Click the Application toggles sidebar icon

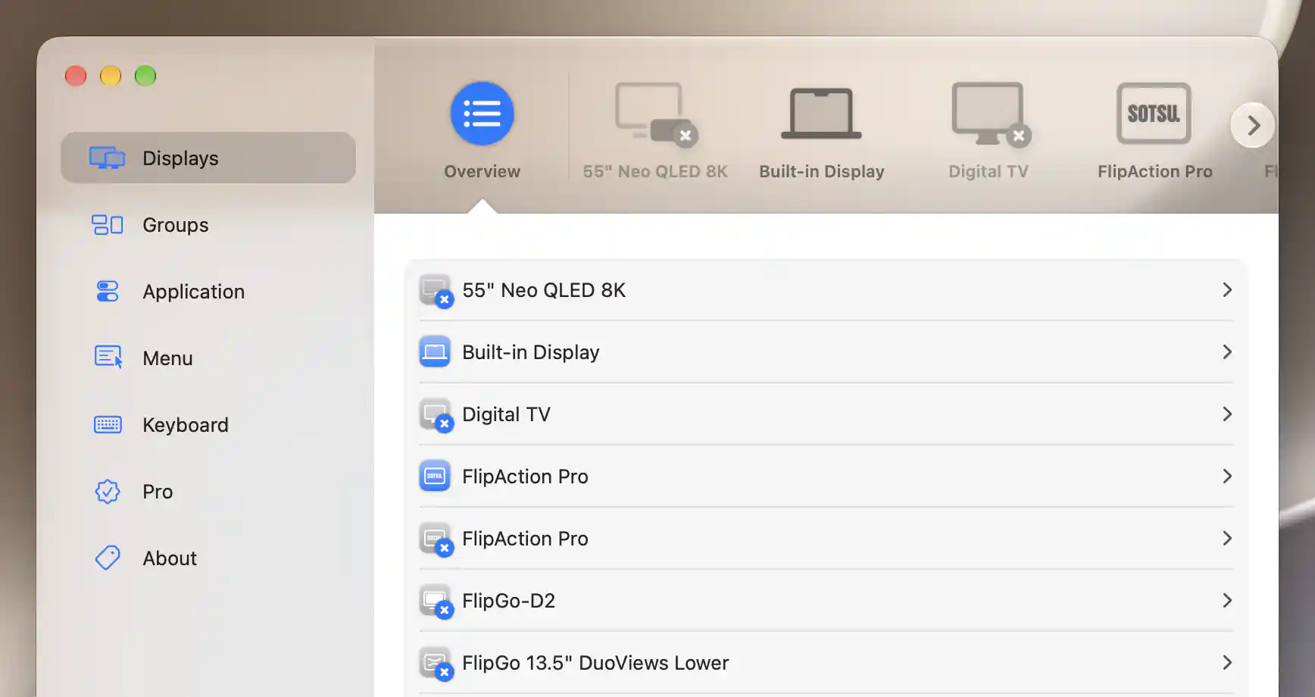(107, 292)
